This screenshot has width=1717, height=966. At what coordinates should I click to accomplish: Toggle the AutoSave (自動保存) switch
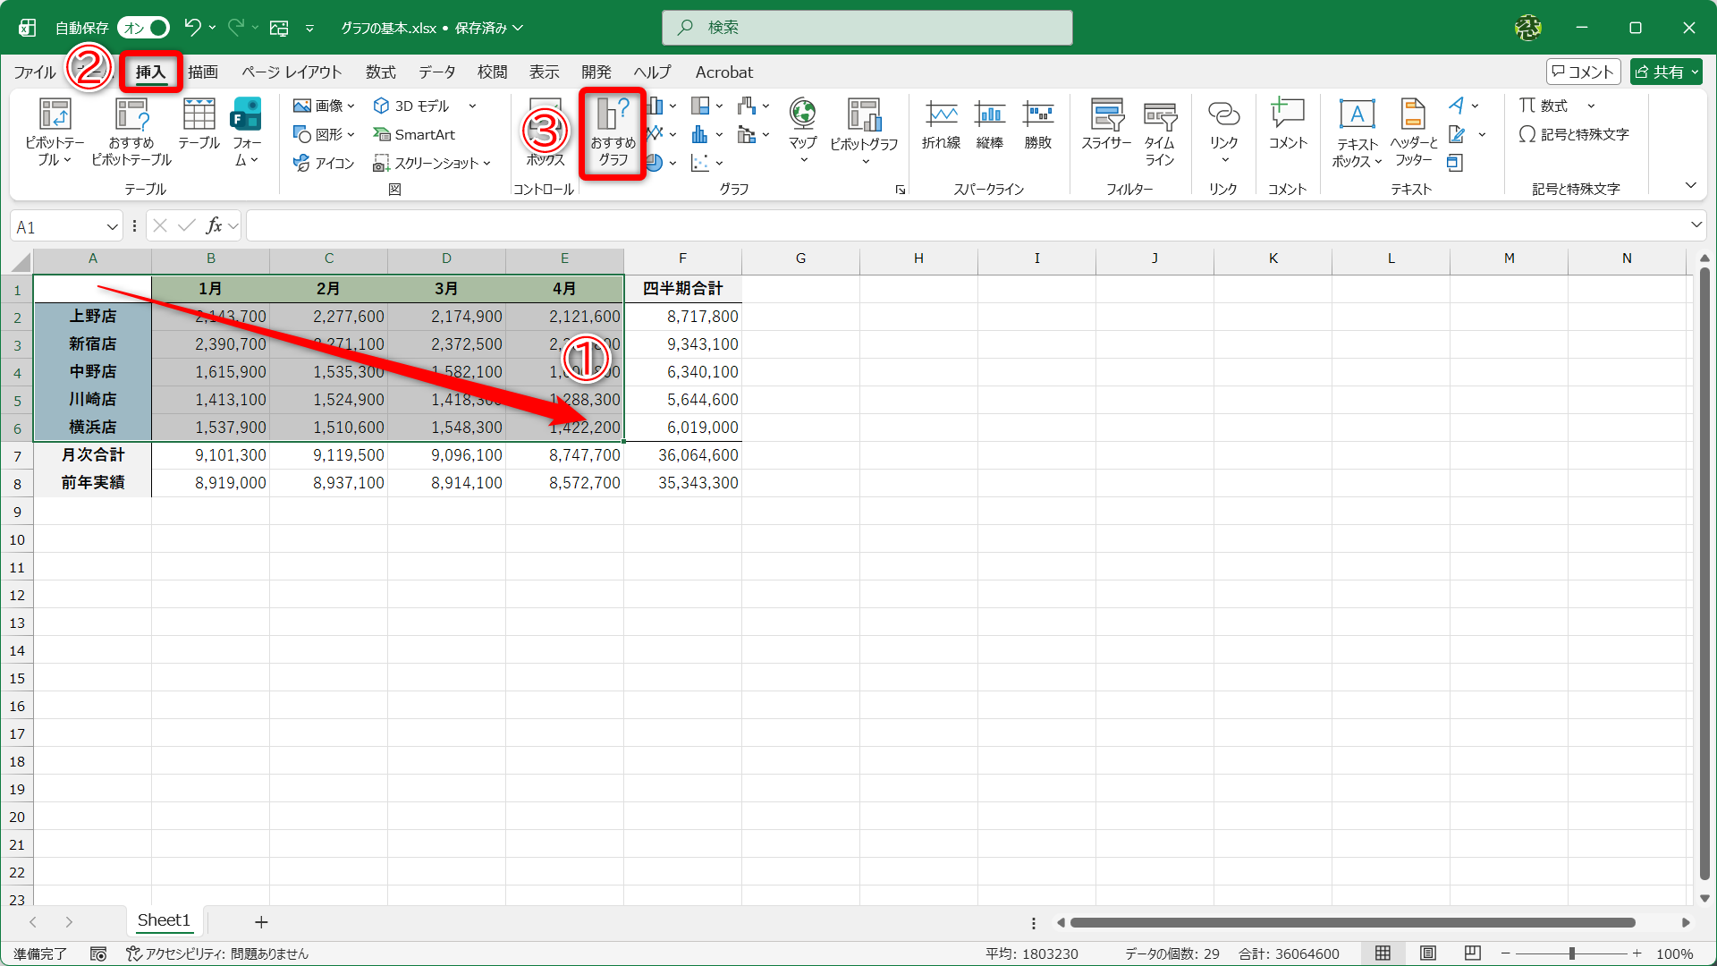click(x=144, y=28)
